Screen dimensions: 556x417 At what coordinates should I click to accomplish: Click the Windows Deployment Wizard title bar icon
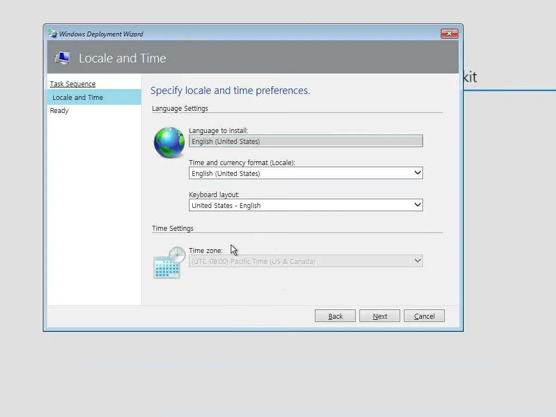(53, 34)
